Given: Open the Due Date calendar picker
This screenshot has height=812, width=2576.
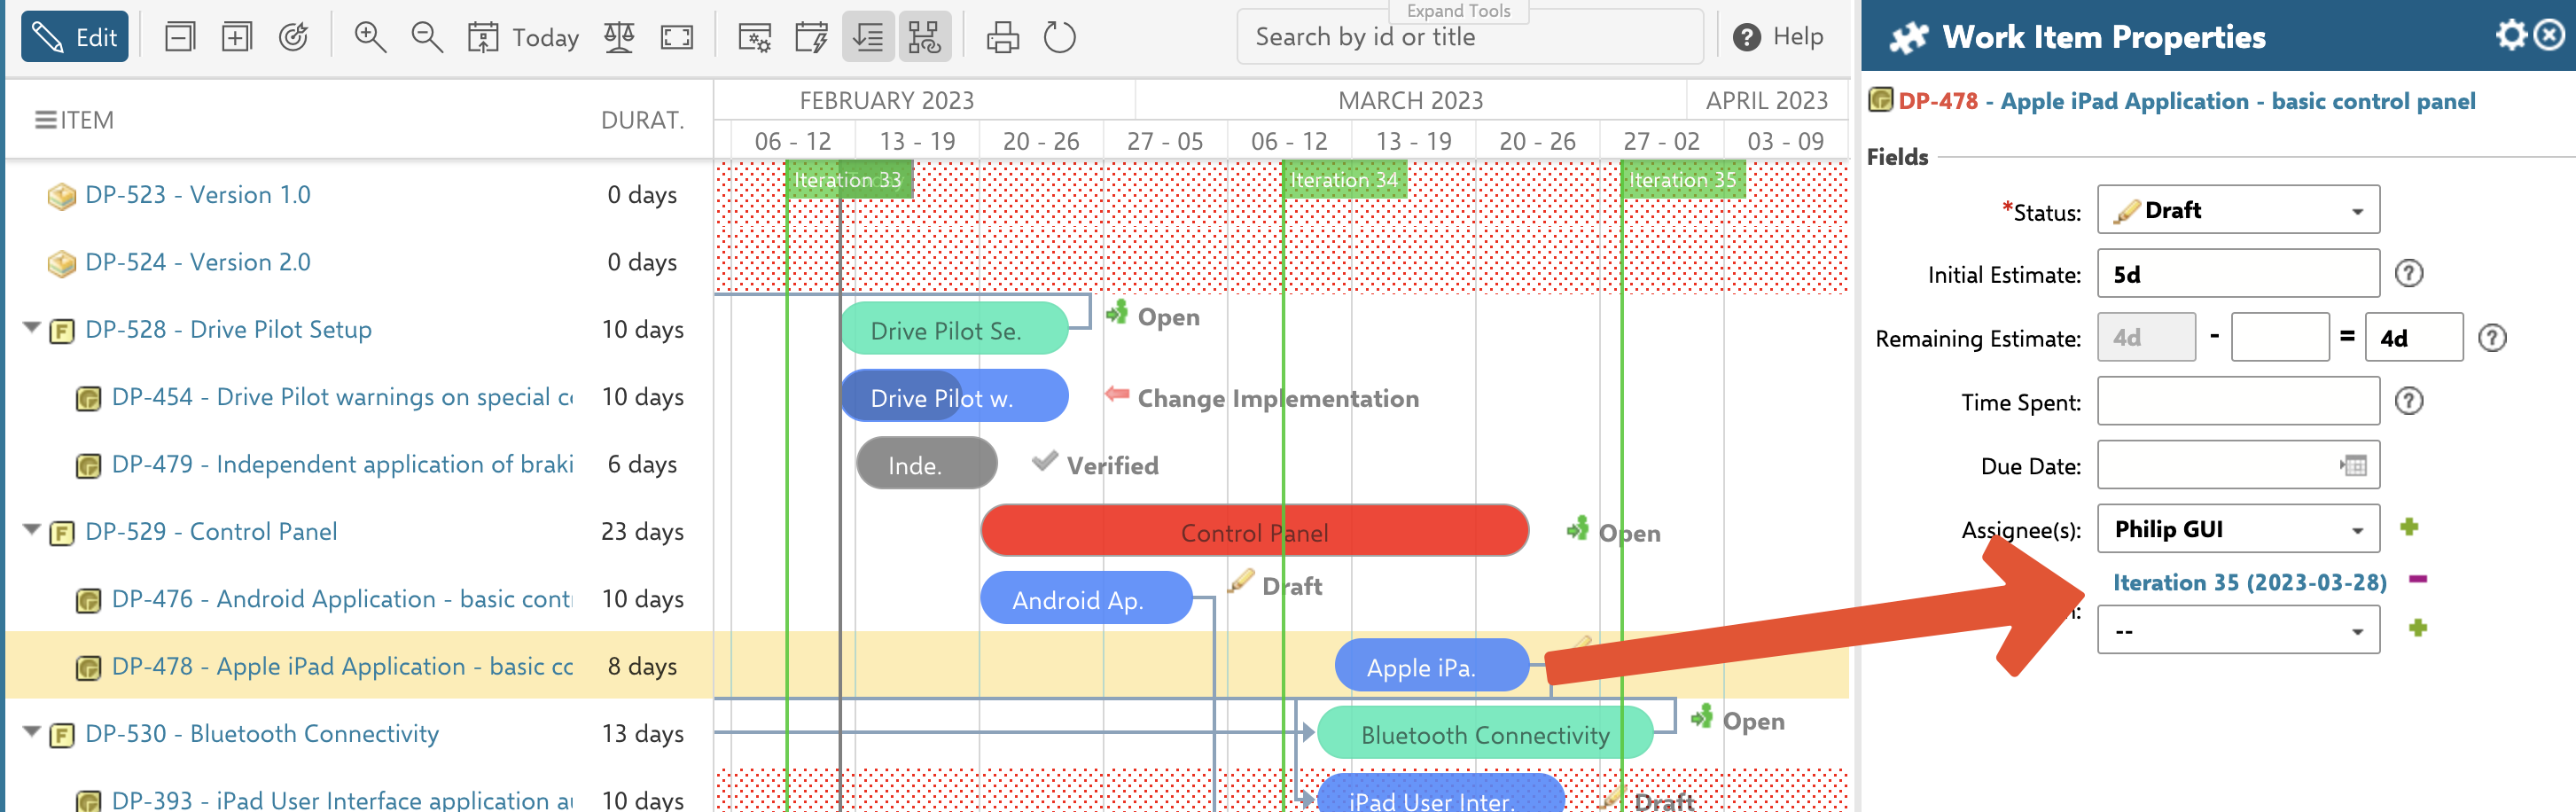Looking at the screenshot, I should coord(2354,465).
